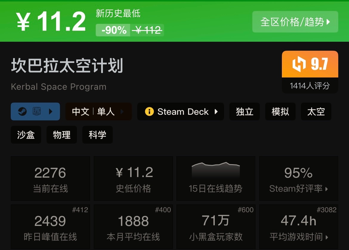The height and width of the screenshot is (250, 349).
Task: Click the game title 坎巴拉太空计划
Action: point(67,66)
